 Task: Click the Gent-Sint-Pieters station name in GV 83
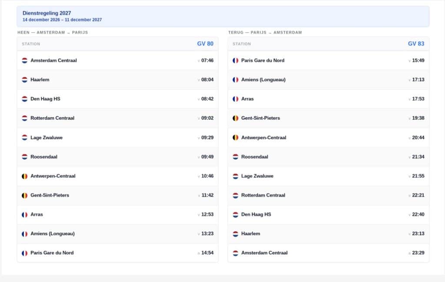(x=261, y=118)
